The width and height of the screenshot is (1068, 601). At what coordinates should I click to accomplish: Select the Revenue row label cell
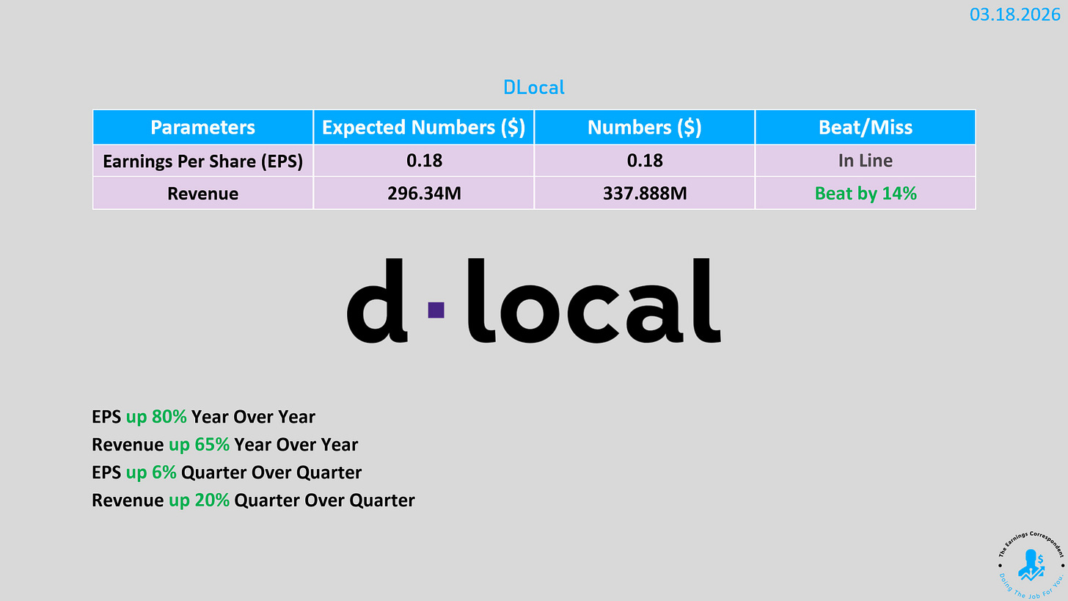(x=203, y=193)
